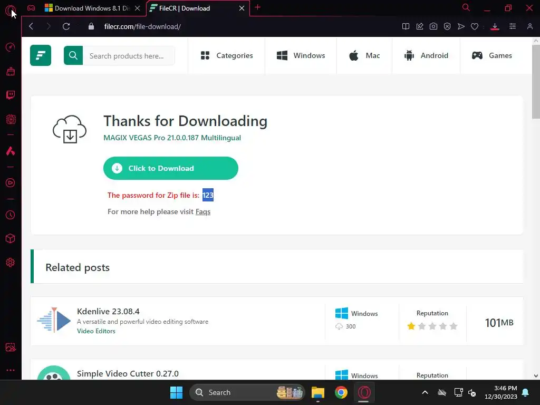Click the Search products input field
The height and width of the screenshot is (405, 540).
129,55
